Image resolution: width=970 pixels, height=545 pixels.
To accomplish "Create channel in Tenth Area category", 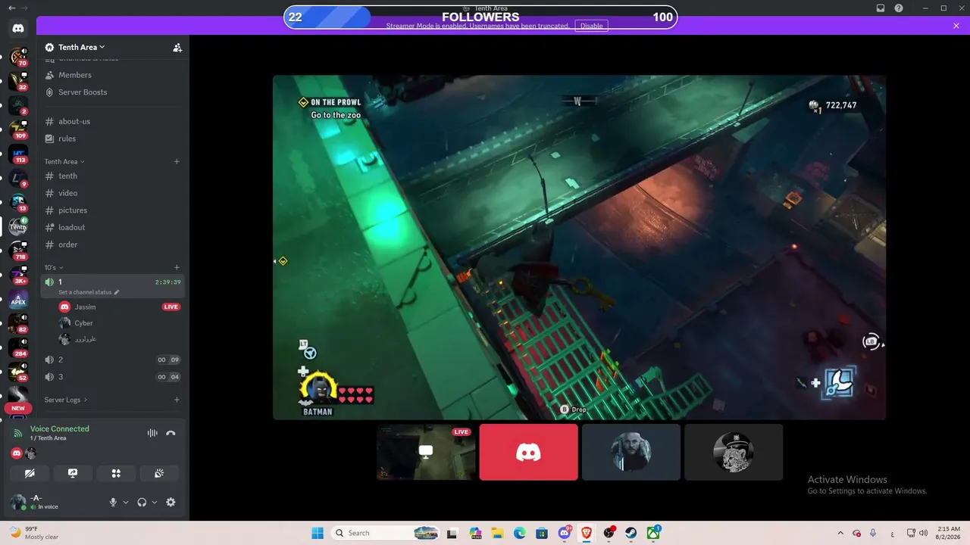I will click(177, 161).
